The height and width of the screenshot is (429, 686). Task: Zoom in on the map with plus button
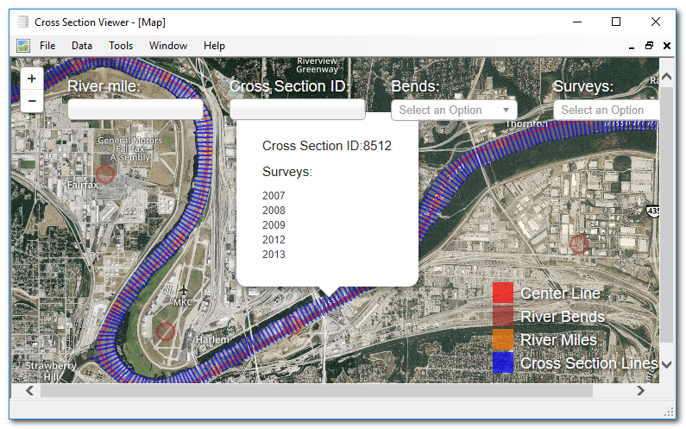(32, 79)
